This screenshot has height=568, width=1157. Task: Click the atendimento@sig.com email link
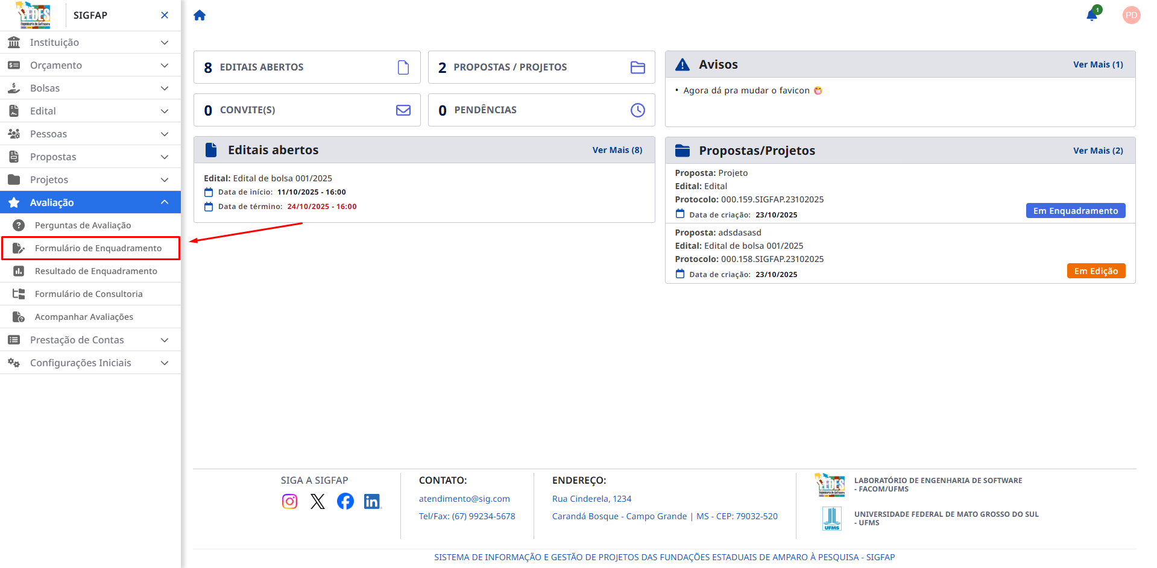[464, 498]
